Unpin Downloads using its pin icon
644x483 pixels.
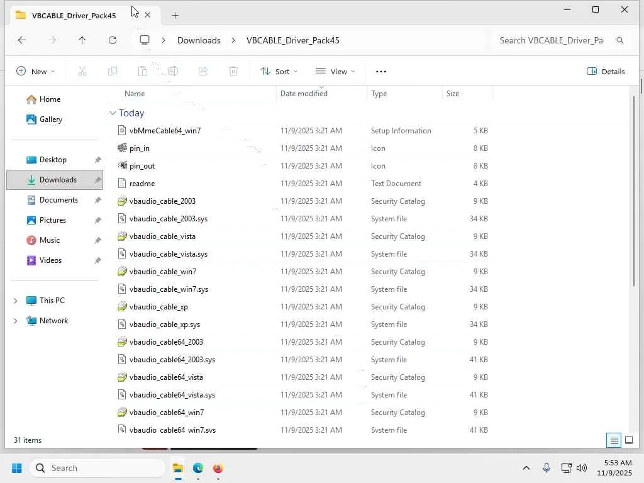pyautogui.click(x=97, y=180)
